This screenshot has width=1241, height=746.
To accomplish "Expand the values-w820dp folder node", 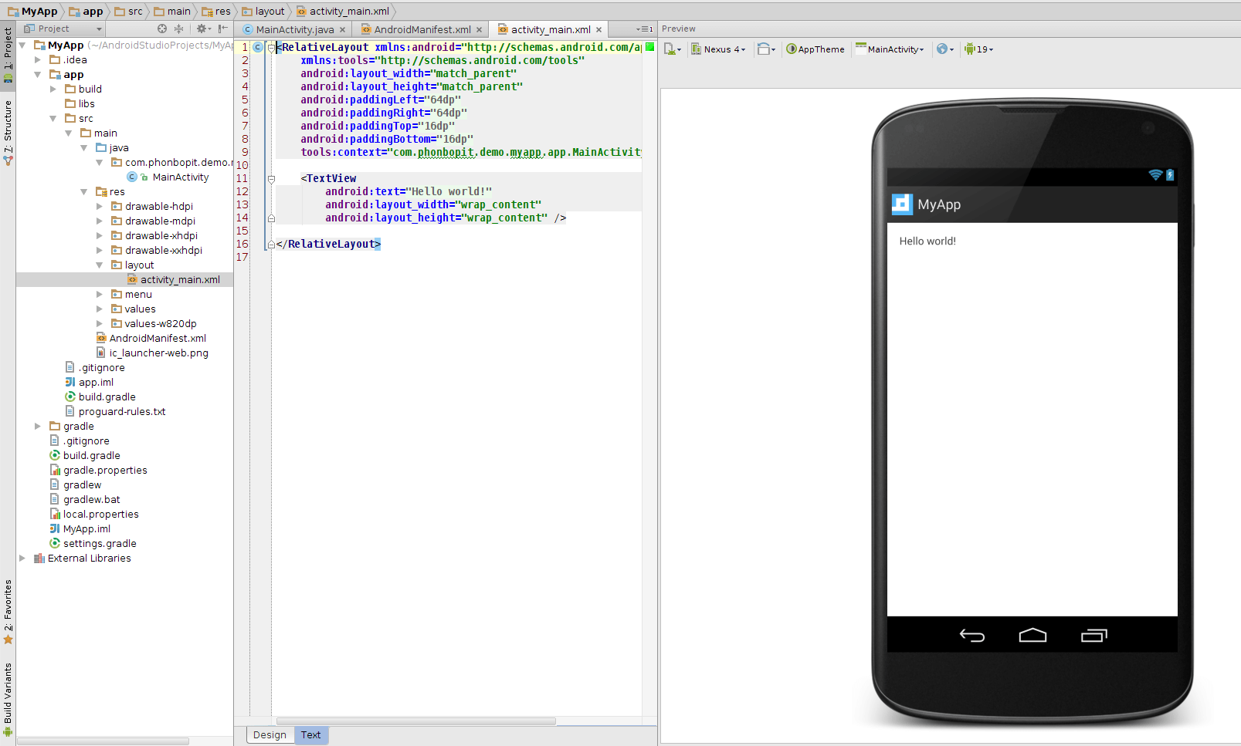I will (100, 324).
